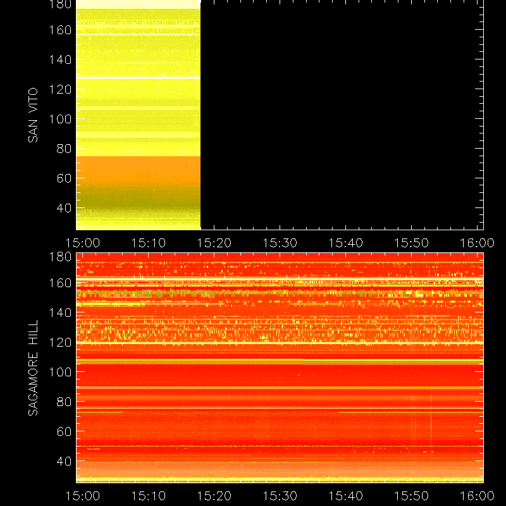Screen dimensions: 506x506
Task: Select the 15:10 label under San Vito plot
Action: point(148,243)
